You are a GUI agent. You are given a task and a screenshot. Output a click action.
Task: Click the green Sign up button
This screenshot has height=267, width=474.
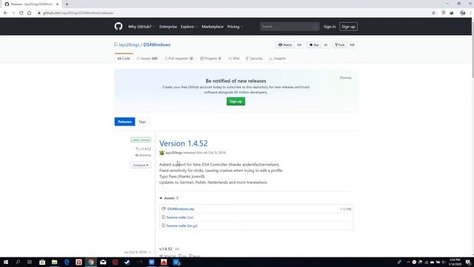click(236, 102)
